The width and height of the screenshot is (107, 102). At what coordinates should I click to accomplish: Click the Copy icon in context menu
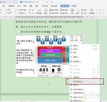(71, 46)
